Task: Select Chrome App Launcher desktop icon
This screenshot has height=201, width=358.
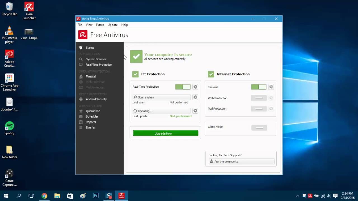Action: [9, 82]
